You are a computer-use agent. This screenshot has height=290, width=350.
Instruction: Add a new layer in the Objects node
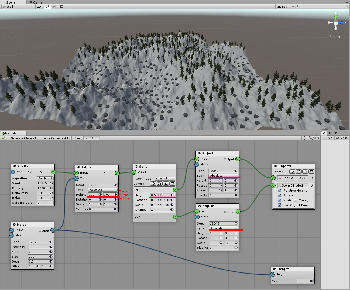(x=292, y=171)
